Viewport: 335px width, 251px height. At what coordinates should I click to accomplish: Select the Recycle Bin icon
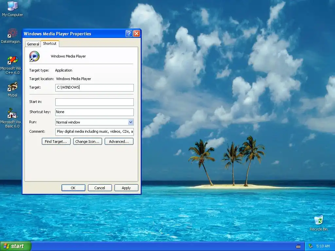(x=319, y=223)
